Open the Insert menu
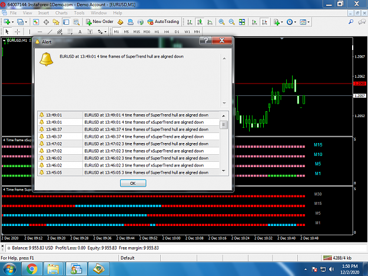 (x=44, y=13)
